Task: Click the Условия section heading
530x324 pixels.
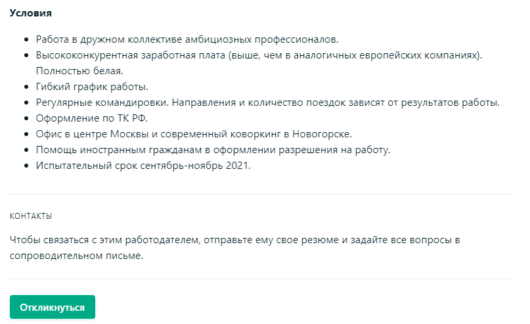Action: 31,13
